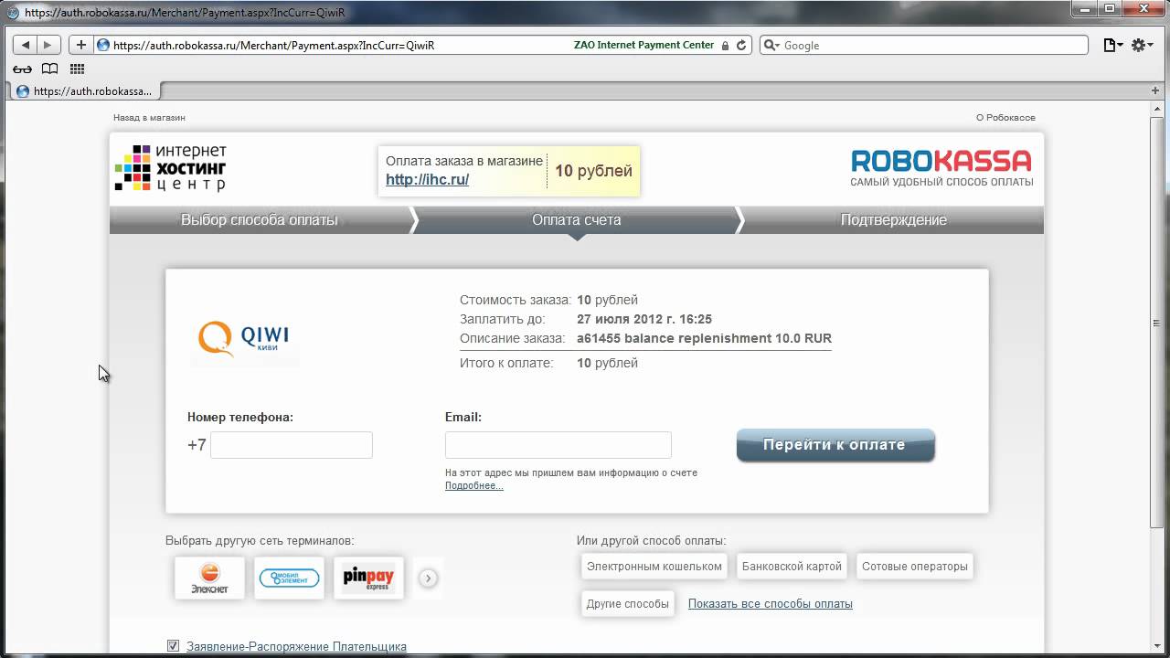Screen dimensions: 1170x658
Task: Go forward with the browser forward arrow
Action: coord(48,45)
